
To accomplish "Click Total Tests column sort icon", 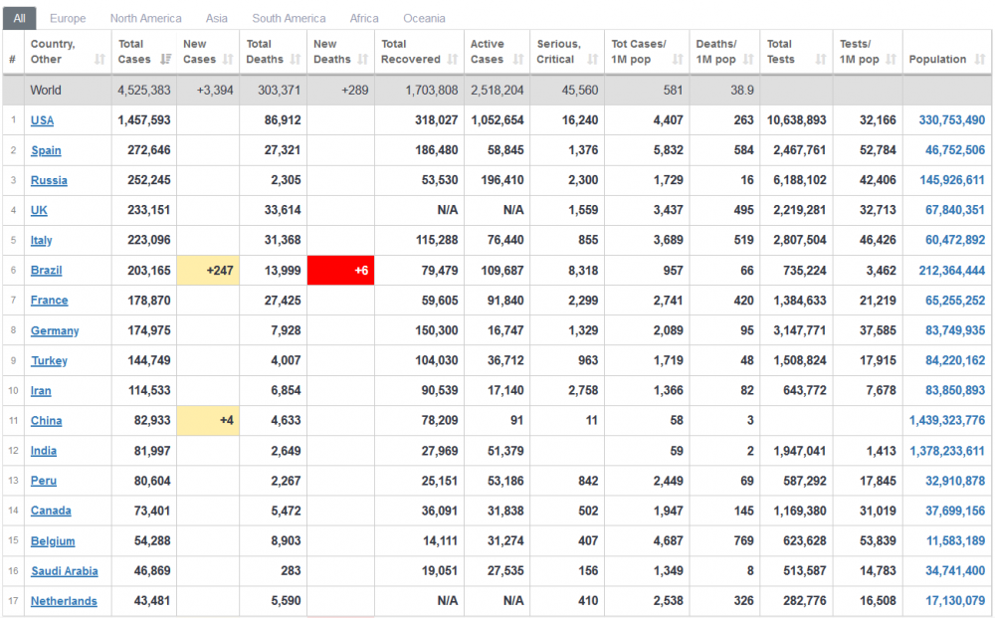I will pyautogui.click(x=821, y=60).
